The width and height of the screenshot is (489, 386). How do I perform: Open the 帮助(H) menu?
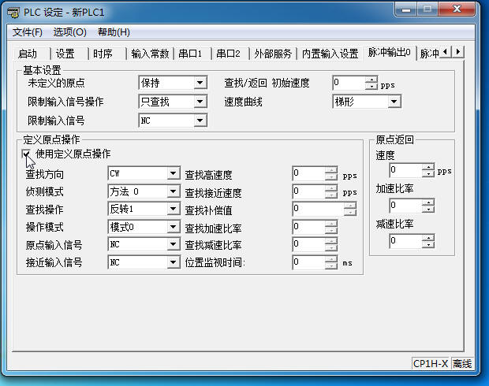coord(114,32)
